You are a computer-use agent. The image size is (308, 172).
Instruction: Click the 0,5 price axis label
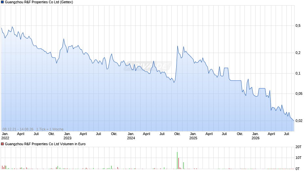tap(298, 26)
